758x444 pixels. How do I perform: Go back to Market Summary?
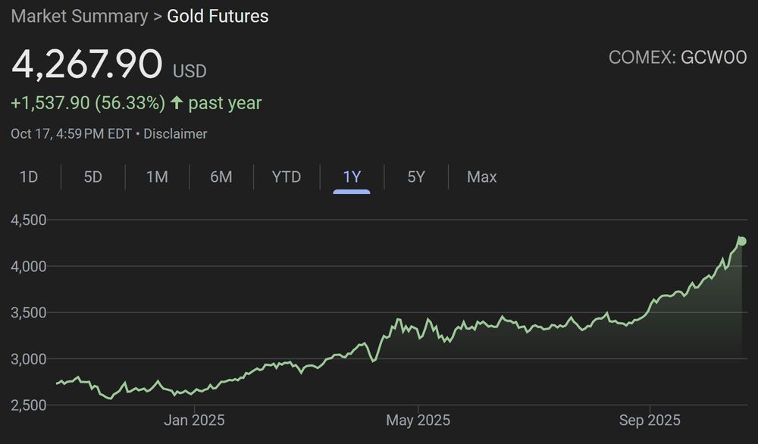[x=80, y=16]
